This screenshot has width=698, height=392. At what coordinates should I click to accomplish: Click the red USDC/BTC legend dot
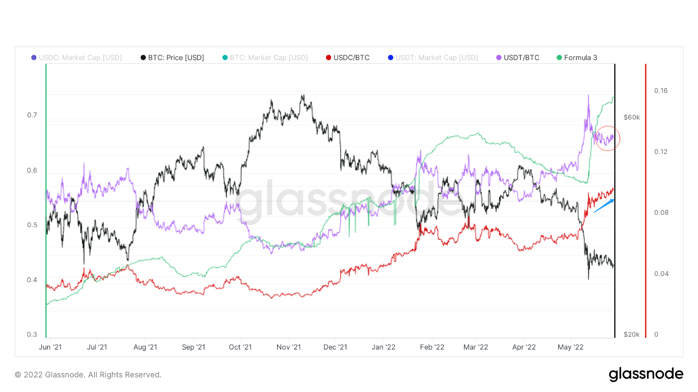coord(328,58)
